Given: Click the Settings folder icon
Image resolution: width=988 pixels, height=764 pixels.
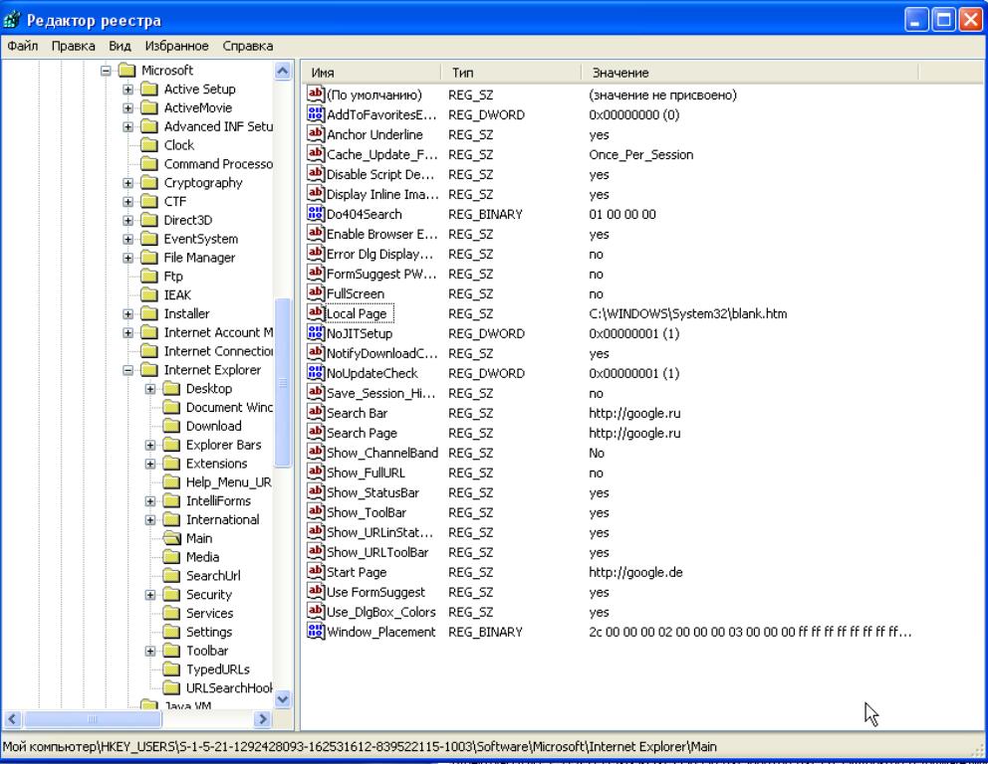Looking at the screenshot, I should (x=171, y=632).
